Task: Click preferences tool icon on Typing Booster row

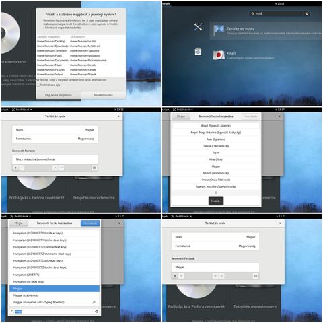Action: (x=94, y=302)
